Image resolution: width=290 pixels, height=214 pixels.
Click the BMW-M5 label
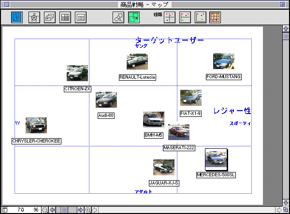pyautogui.click(x=154, y=135)
